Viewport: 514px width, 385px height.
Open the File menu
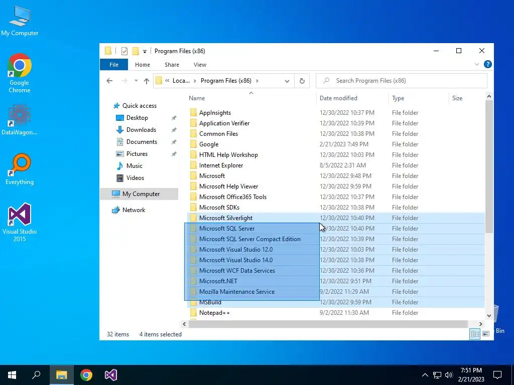tap(114, 65)
